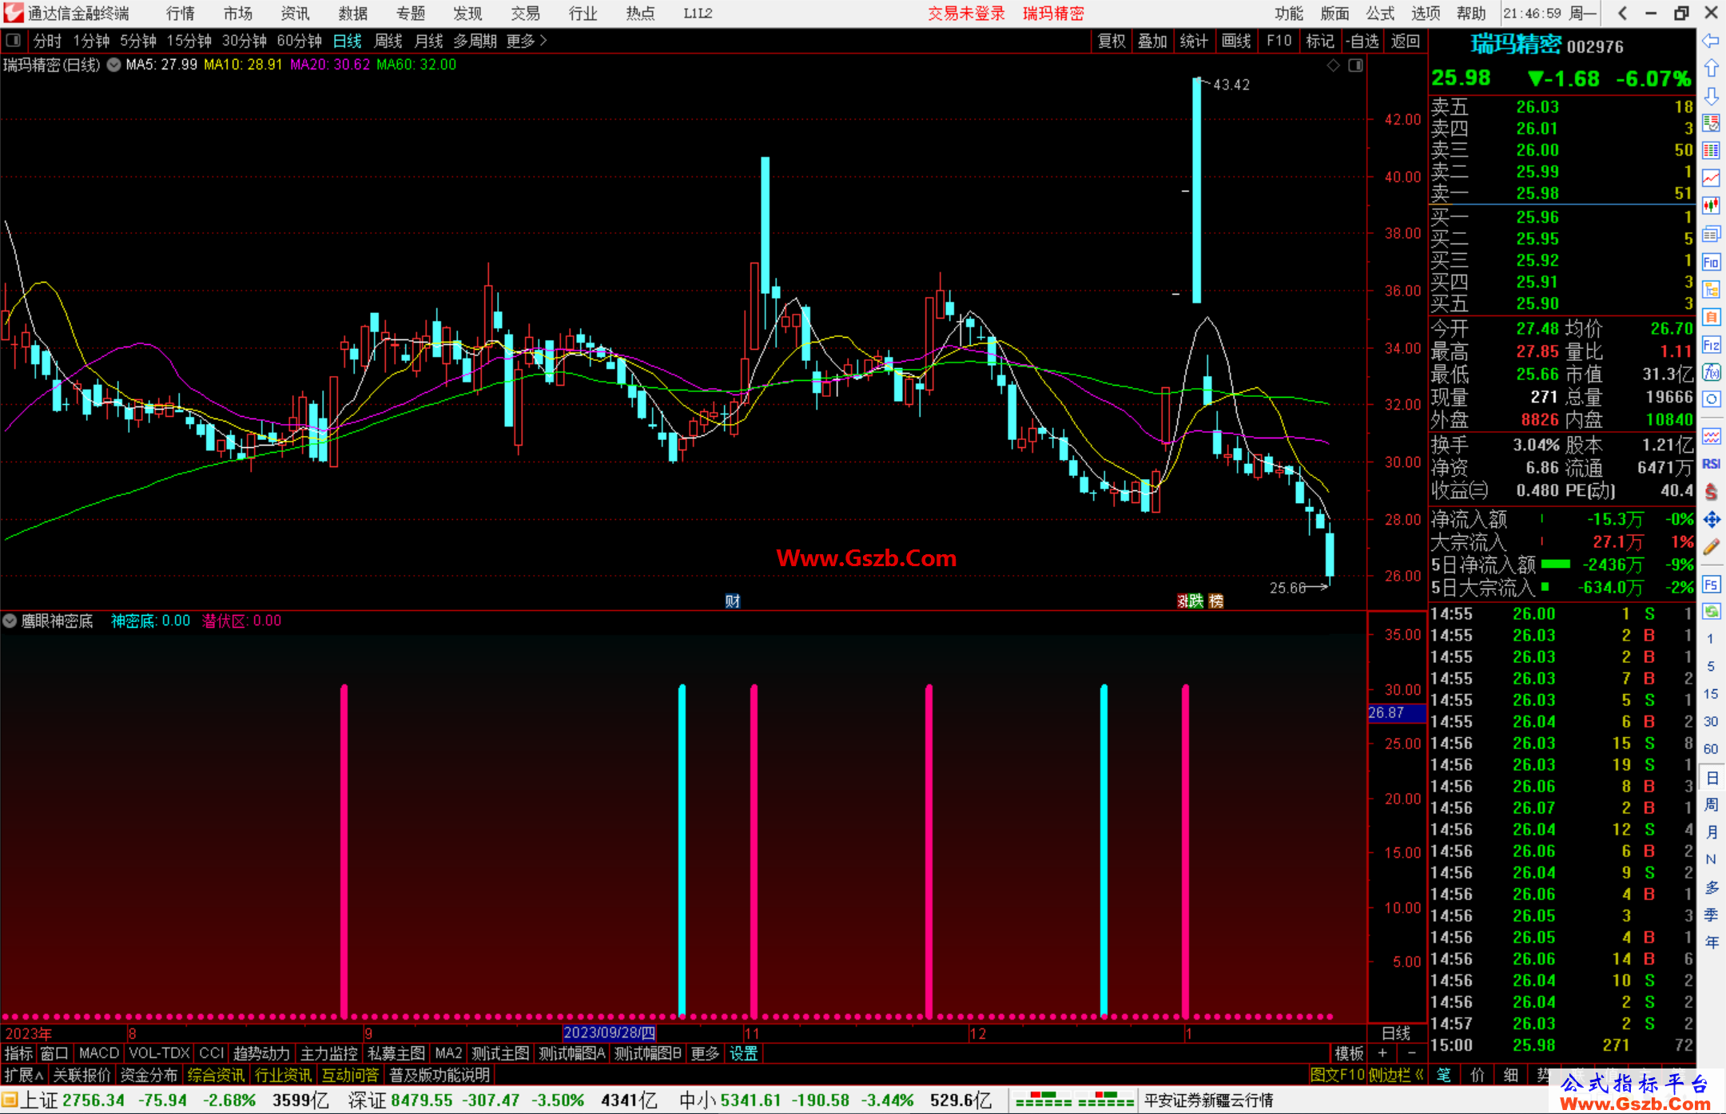Click the down arrow icon in right sidebar

(x=1711, y=96)
